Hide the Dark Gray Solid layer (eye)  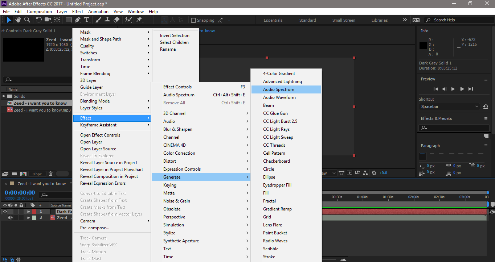5,211
